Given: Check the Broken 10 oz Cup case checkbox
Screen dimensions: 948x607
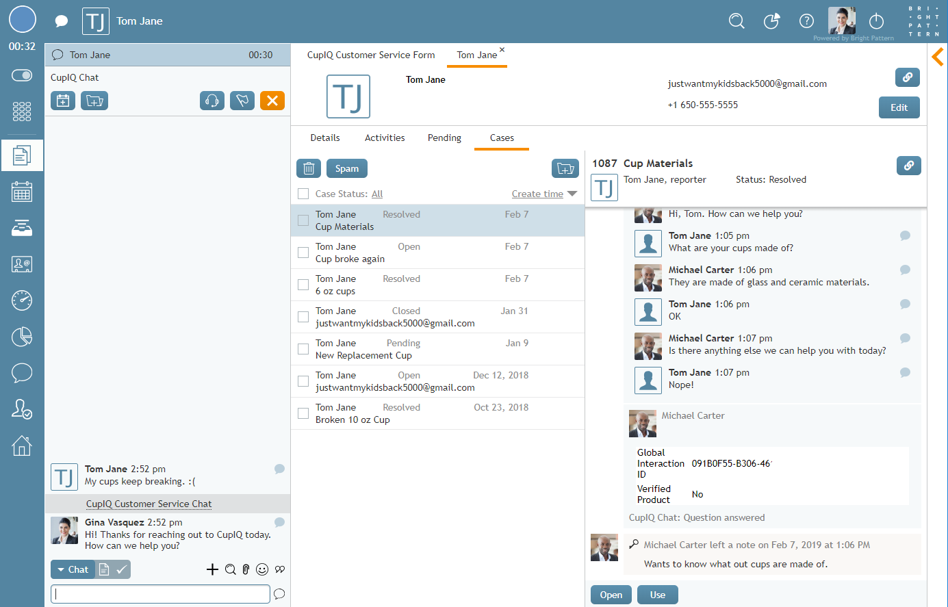Looking at the screenshot, I should 303,413.
